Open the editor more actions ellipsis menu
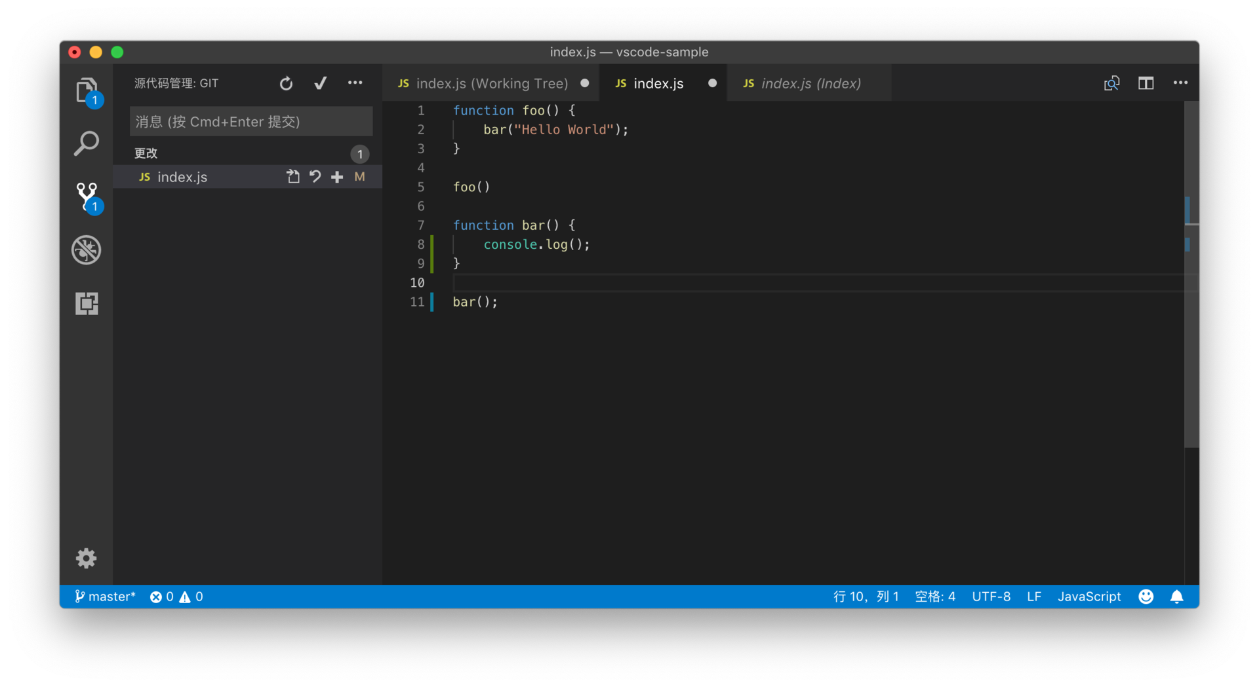The height and width of the screenshot is (687, 1259). point(1180,83)
